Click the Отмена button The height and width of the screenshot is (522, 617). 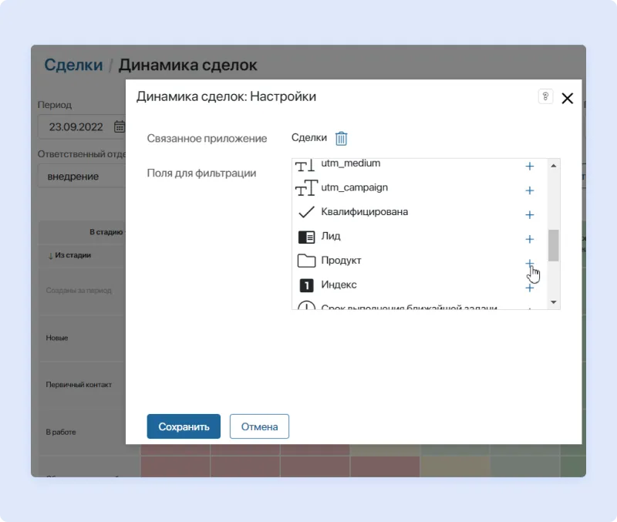(x=259, y=426)
